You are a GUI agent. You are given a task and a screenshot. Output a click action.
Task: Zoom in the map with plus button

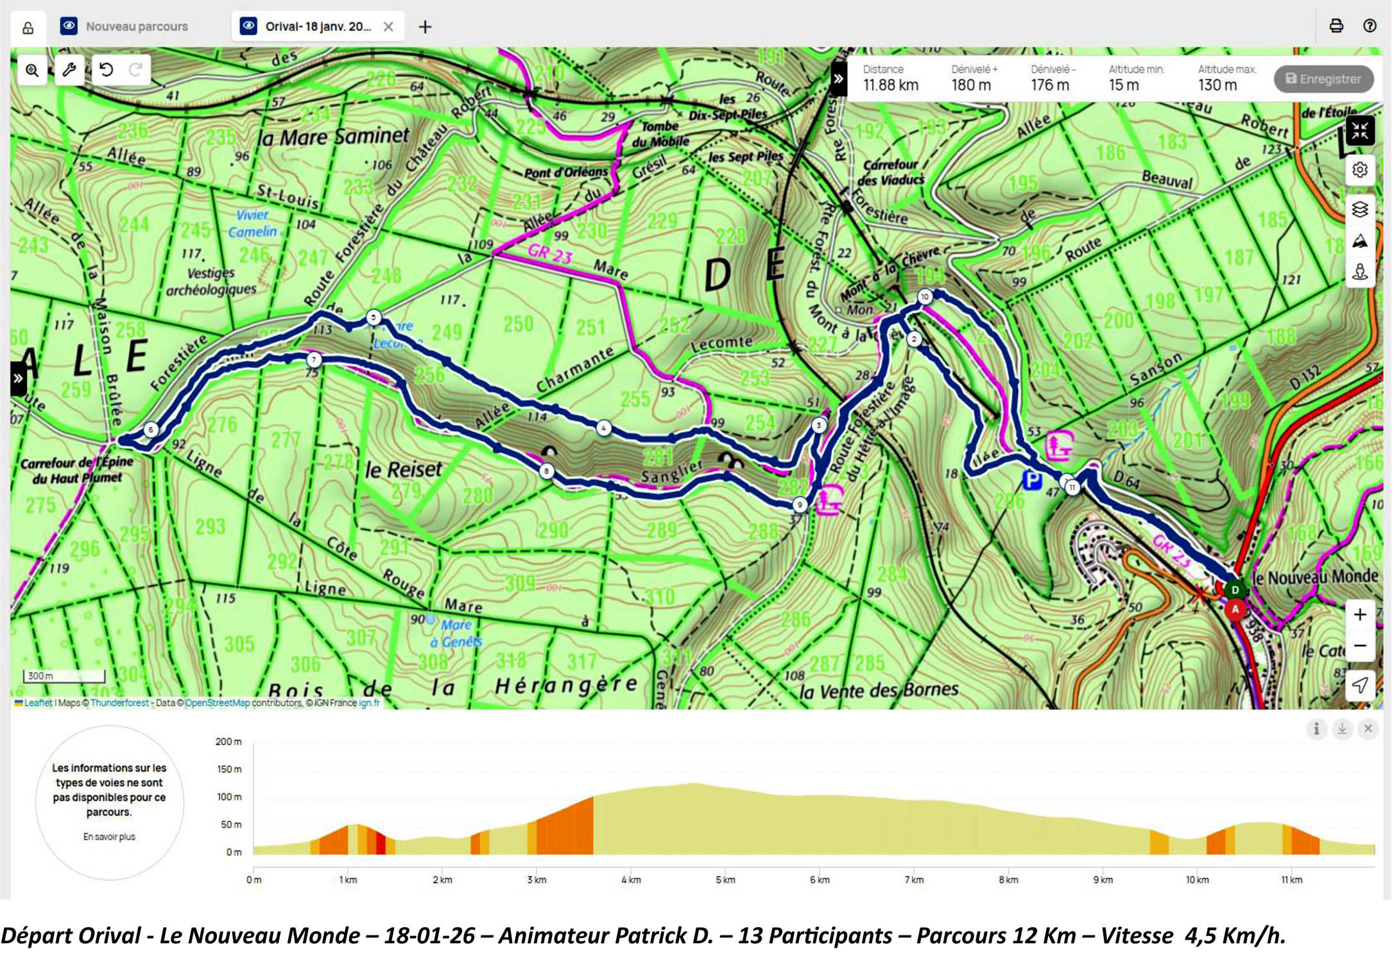1359,615
